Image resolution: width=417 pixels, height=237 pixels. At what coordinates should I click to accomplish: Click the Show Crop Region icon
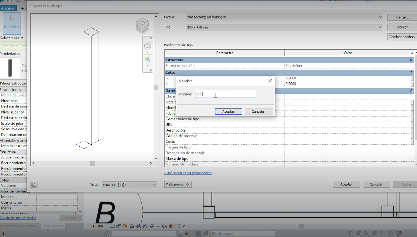[x=145, y=226]
